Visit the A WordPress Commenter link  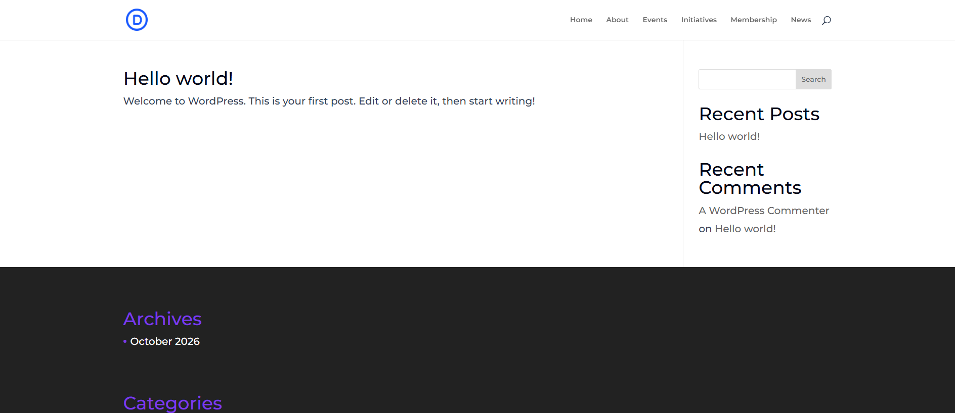764,211
